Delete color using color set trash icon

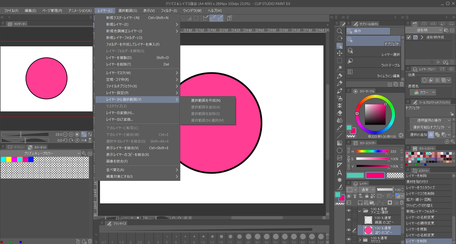pyautogui.click(x=90, y=241)
